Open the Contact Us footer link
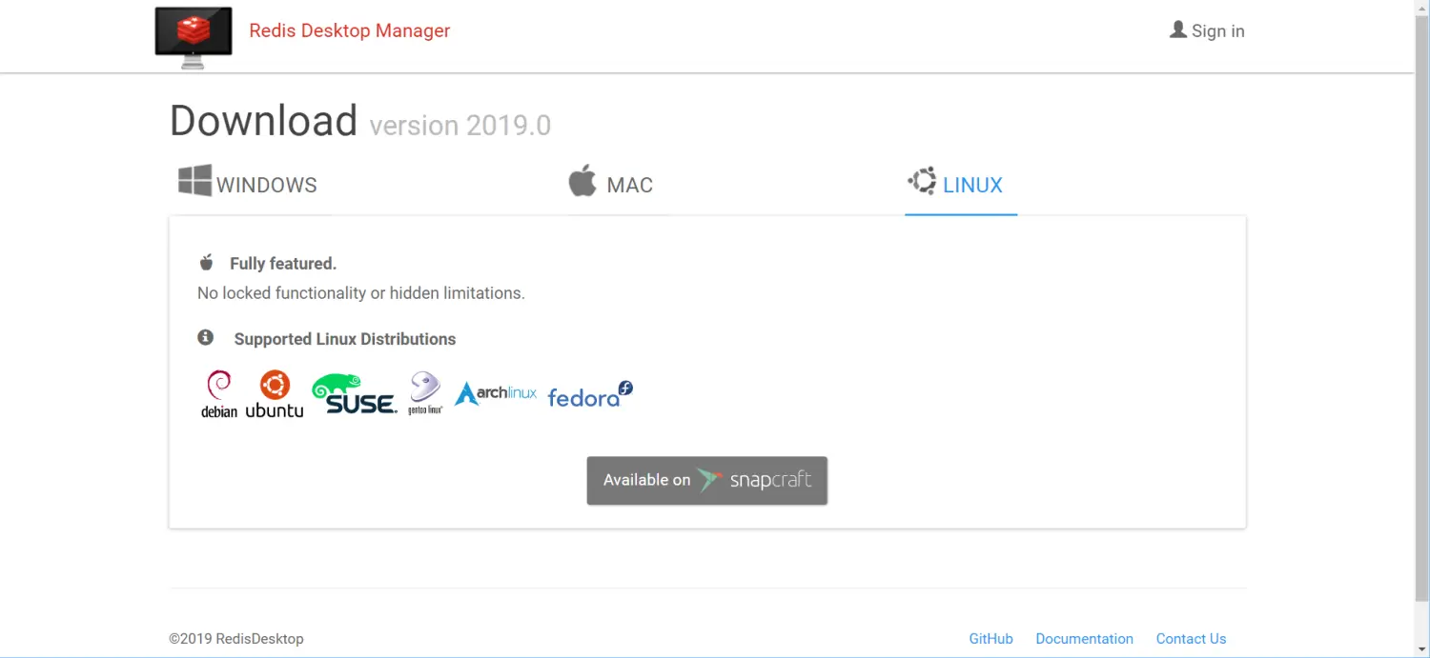Screen dimensions: 1430x658 [1191, 639]
